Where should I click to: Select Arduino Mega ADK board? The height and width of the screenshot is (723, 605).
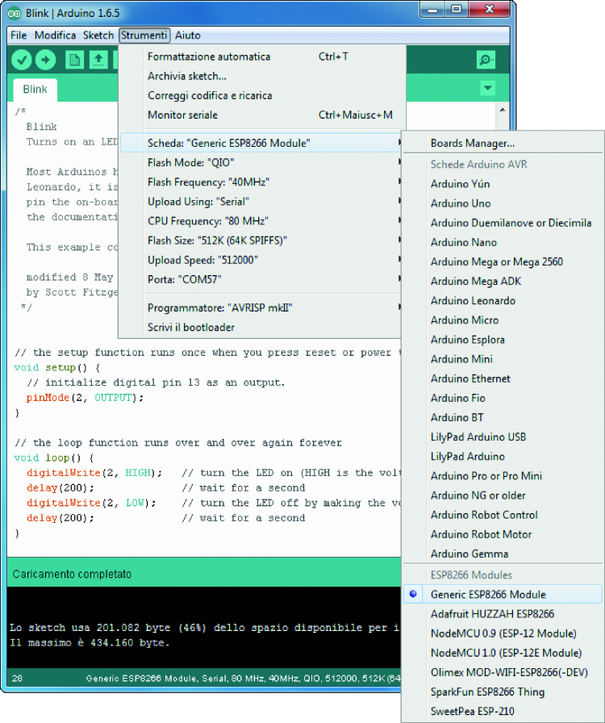pyautogui.click(x=503, y=282)
